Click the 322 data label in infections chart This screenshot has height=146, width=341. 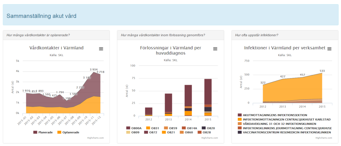click(x=263, y=83)
